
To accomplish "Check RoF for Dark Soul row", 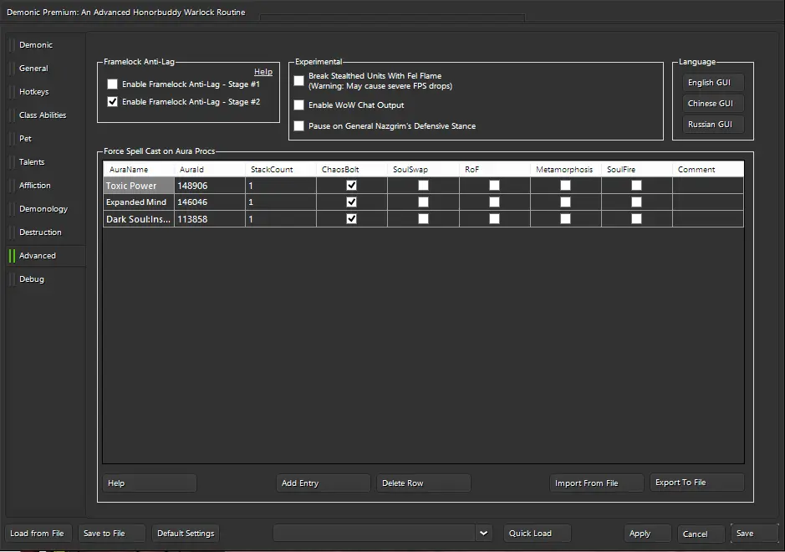I will 495,218.
